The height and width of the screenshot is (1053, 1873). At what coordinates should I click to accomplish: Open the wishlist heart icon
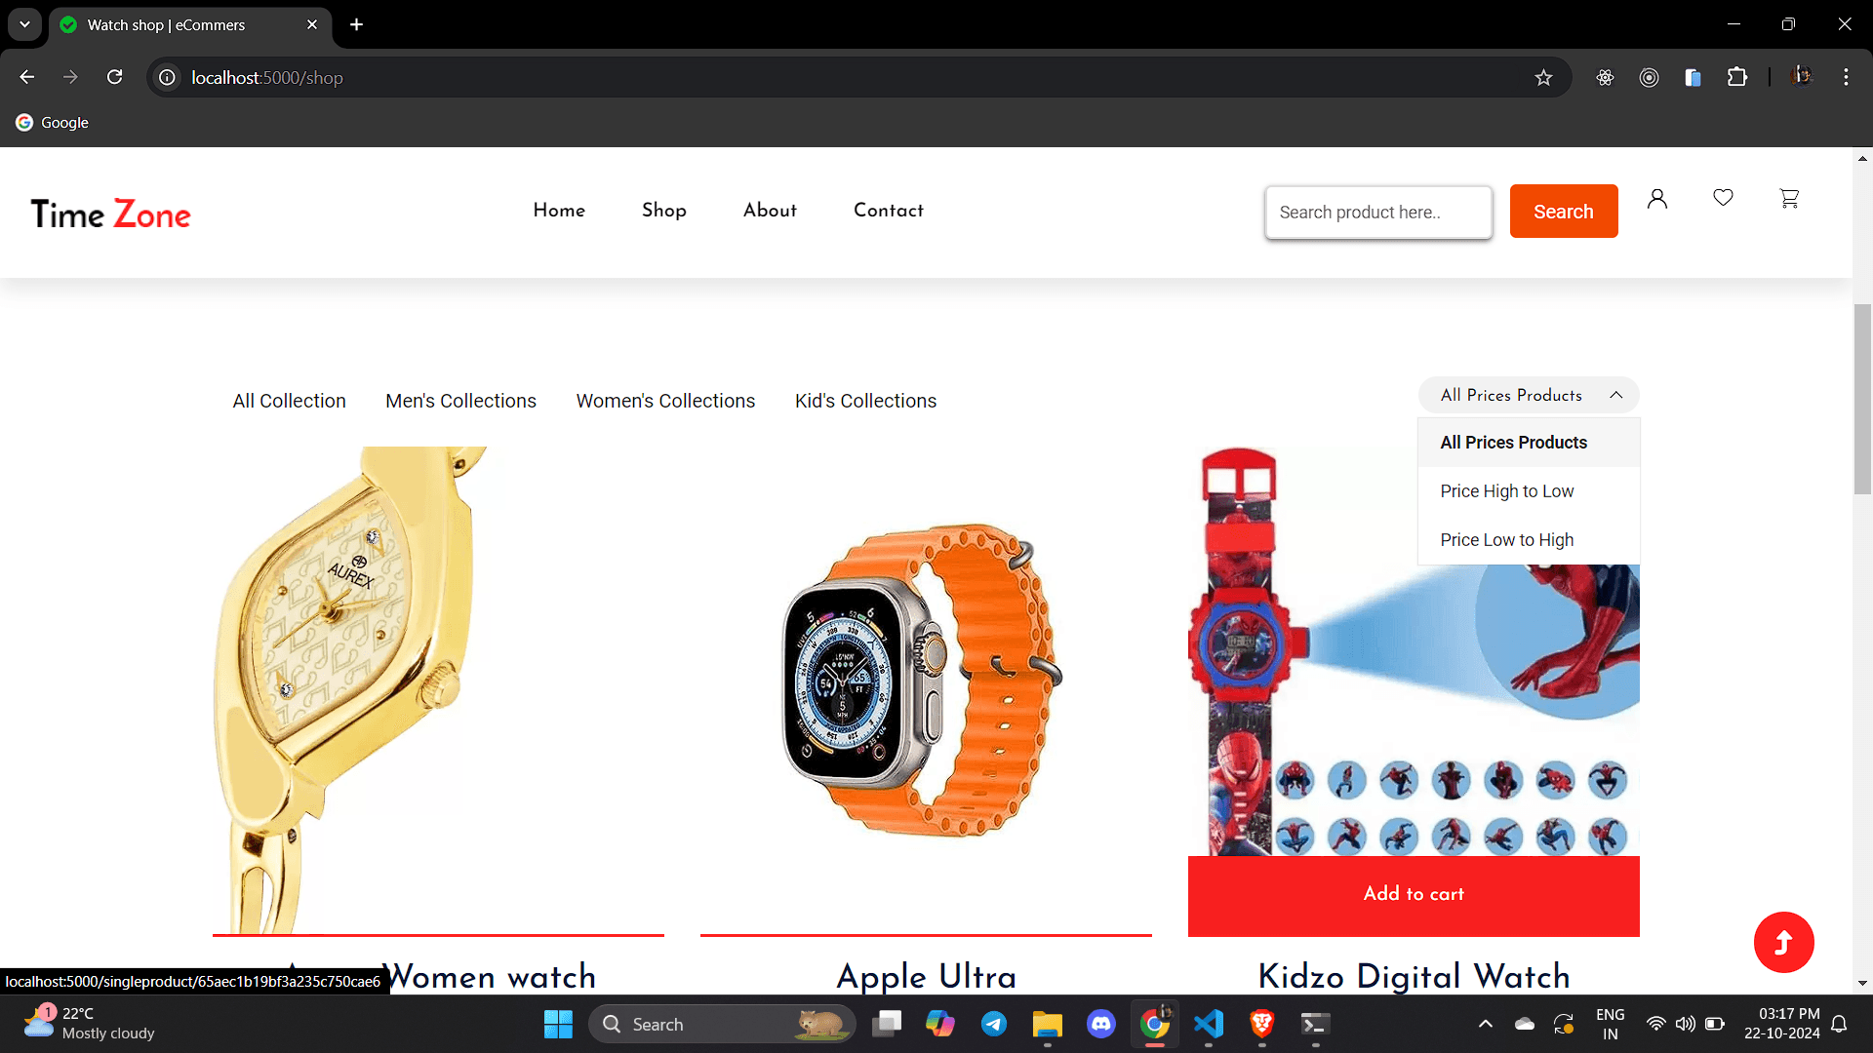tap(1724, 198)
